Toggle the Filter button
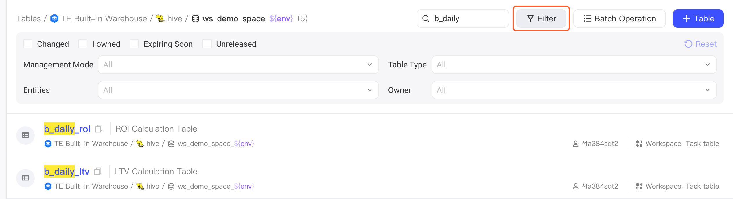The image size is (733, 199). 541,18
